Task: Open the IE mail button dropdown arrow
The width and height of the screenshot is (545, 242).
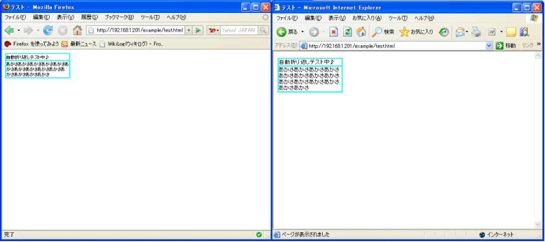Action: (x=466, y=32)
